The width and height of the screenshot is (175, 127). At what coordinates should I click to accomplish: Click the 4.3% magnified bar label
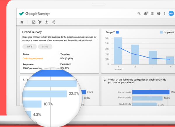37,114
